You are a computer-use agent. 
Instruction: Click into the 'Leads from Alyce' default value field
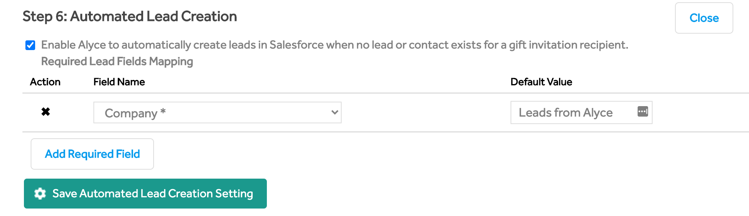(581, 112)
